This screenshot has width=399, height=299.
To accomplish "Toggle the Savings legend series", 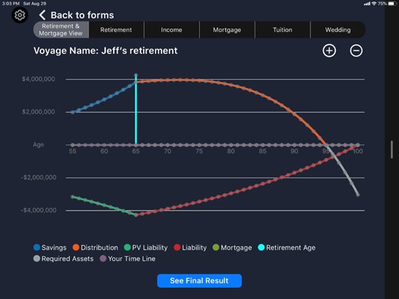I will click(50, 248).
